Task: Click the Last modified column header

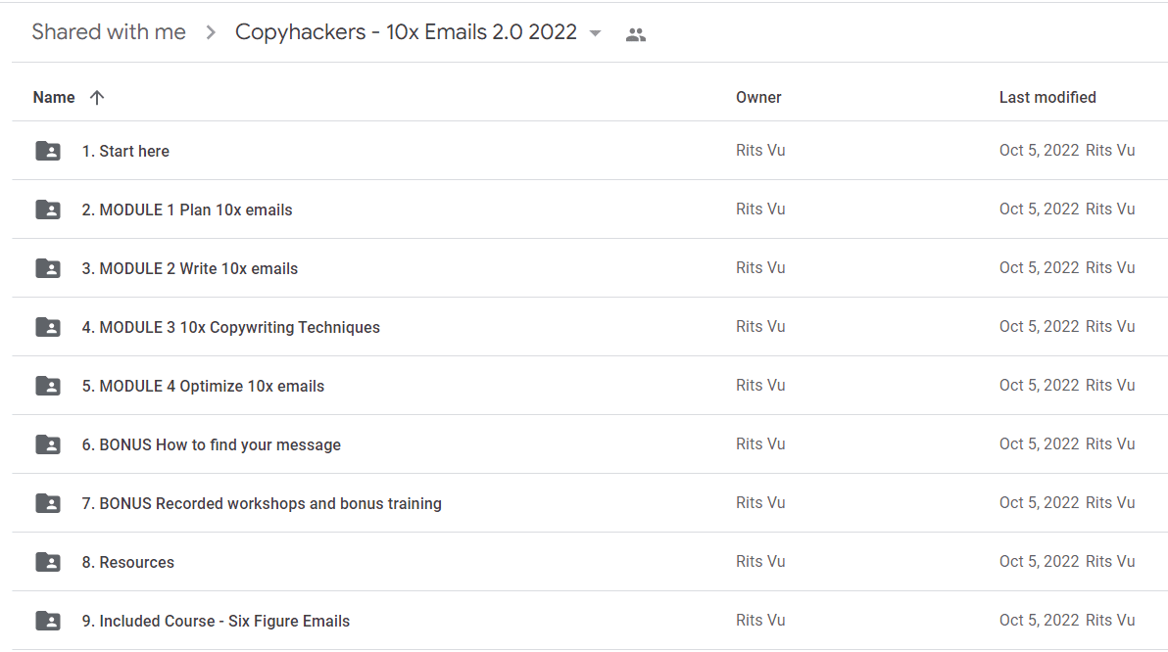Action: coord(1047,98)
